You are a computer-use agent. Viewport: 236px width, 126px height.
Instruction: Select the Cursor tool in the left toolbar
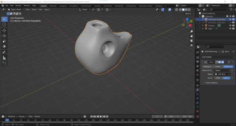tap(4, 25)
